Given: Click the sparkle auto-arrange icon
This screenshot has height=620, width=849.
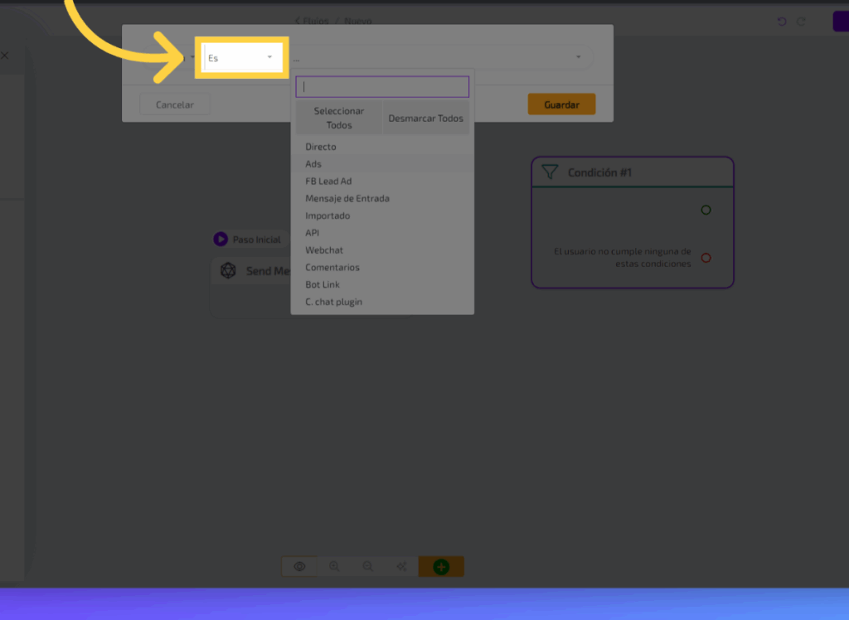Looking at the screenshot, I should [401, 567].
